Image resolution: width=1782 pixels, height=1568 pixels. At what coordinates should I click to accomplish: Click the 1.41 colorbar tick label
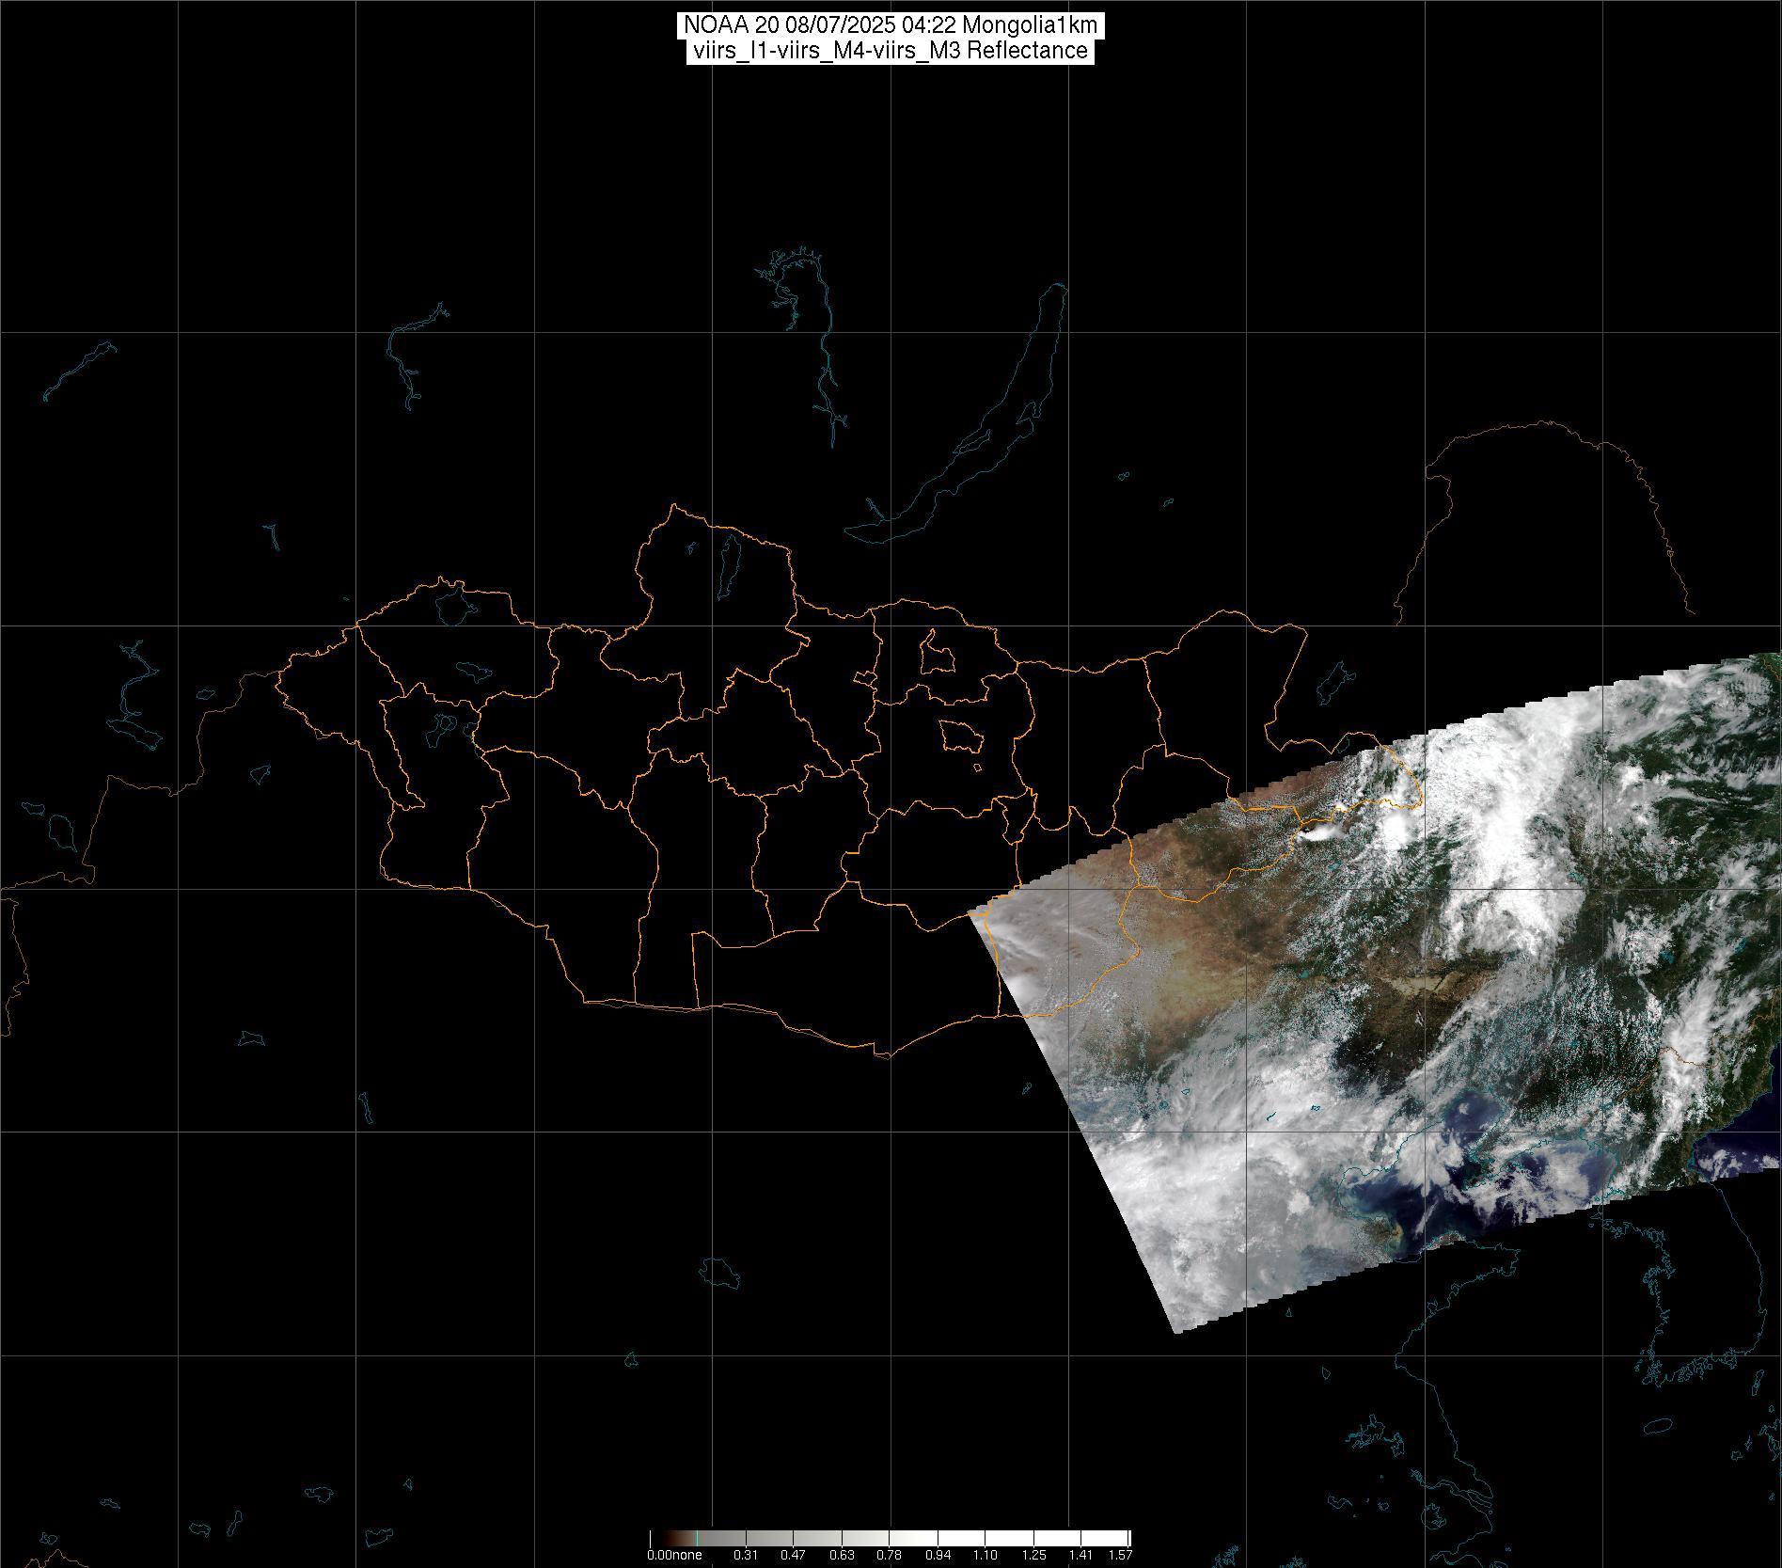1081,1555
